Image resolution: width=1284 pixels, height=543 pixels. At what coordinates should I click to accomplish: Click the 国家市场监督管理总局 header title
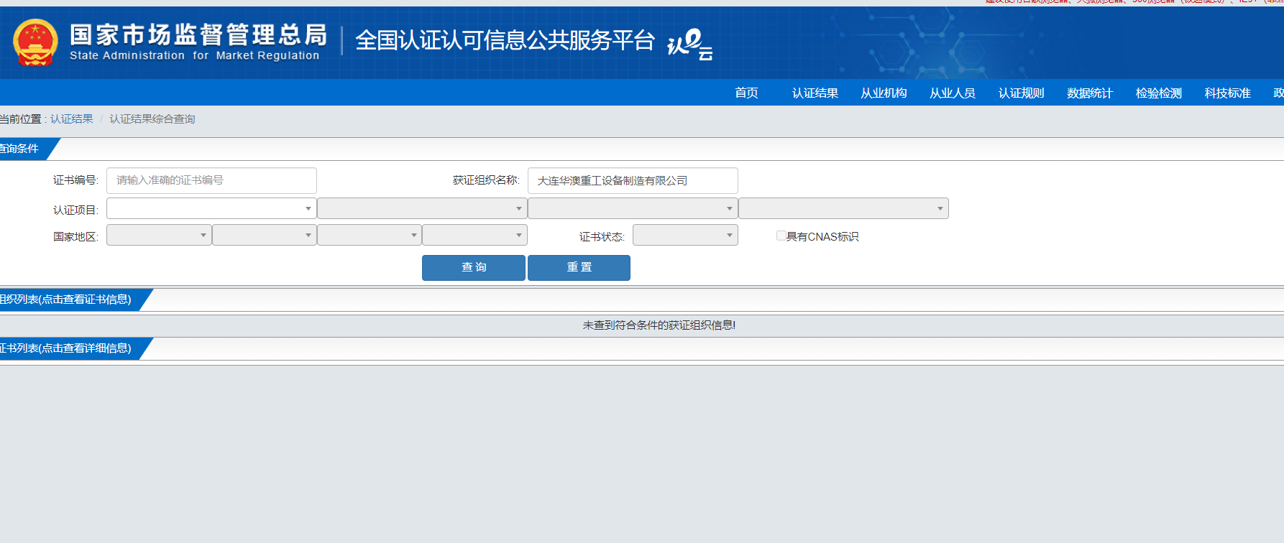pyautogui.click(x=198, y=34)
